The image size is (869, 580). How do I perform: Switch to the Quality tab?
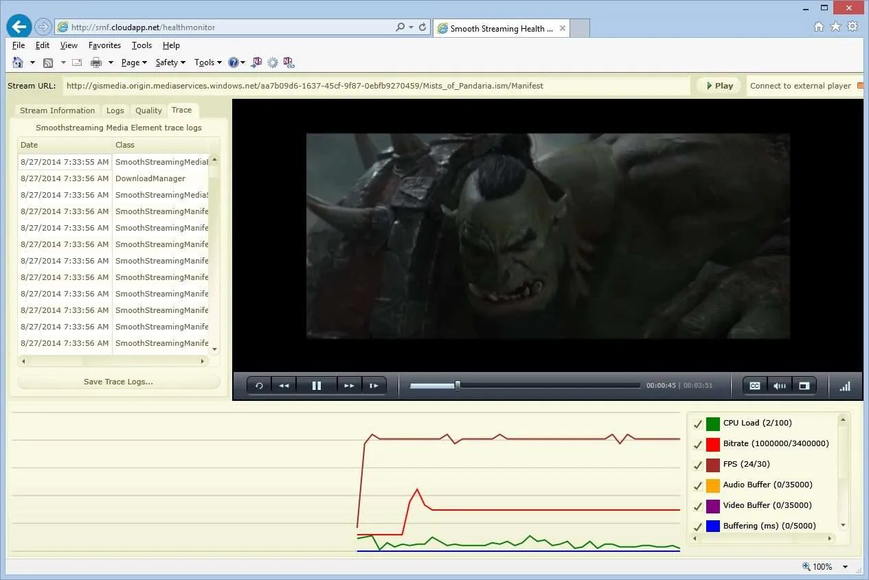point(148,111)
